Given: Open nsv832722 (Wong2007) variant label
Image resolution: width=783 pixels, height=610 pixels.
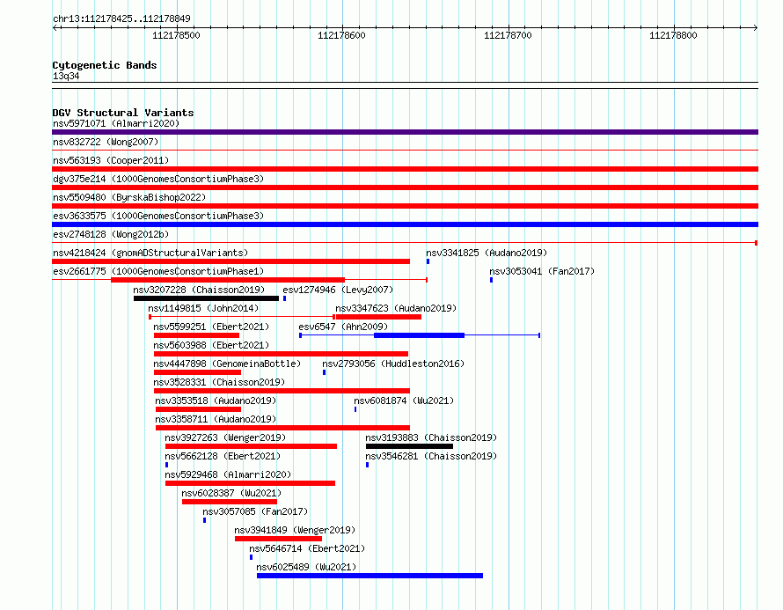Looking at the screenshot, I should coord(106,142).
